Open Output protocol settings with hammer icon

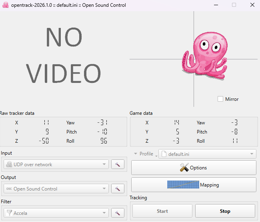[x=118, y=189]
